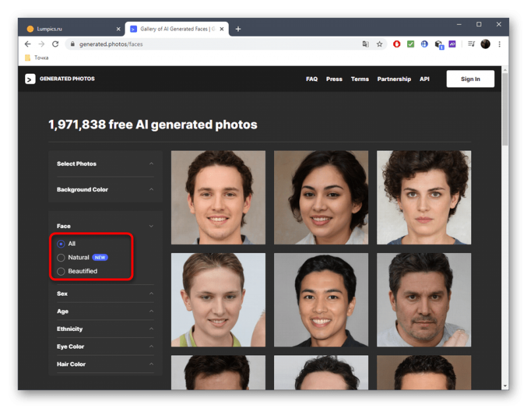Select the Beautified face radio button
Viewport: 527px width, 408px height.
tap(61, 272)
